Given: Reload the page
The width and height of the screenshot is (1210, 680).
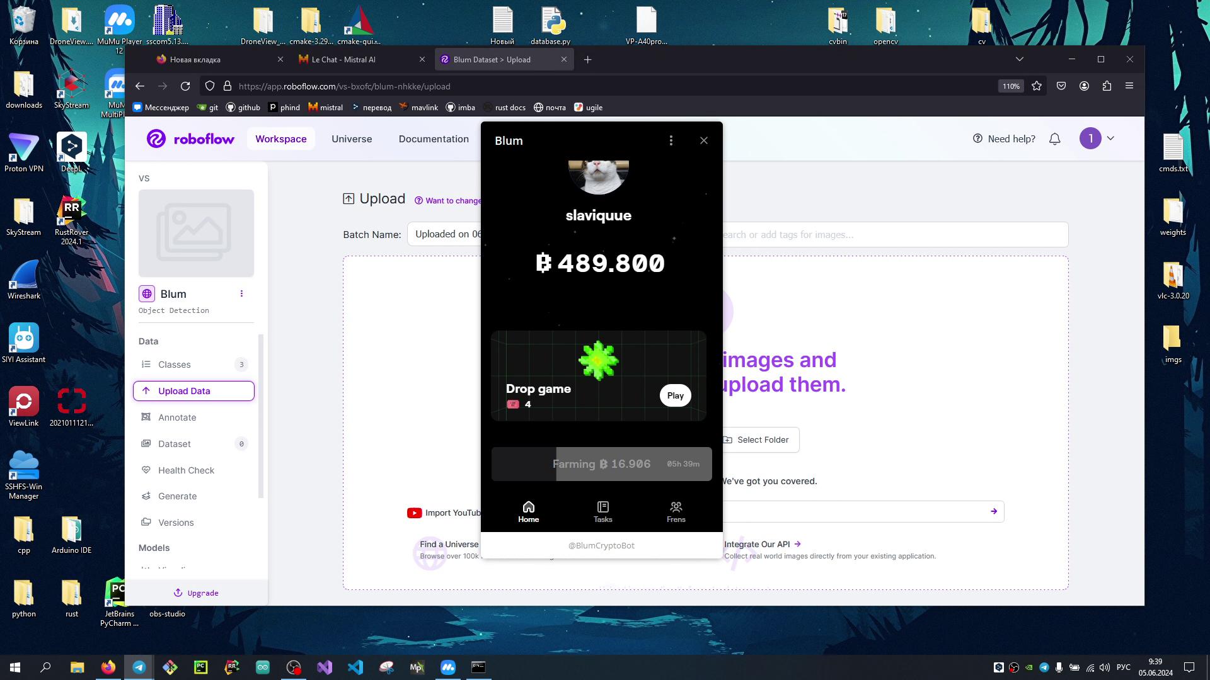Looking at the screenshot, I should tap(185, 86).
